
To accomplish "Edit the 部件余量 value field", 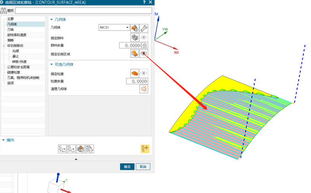I will [130, 45].
